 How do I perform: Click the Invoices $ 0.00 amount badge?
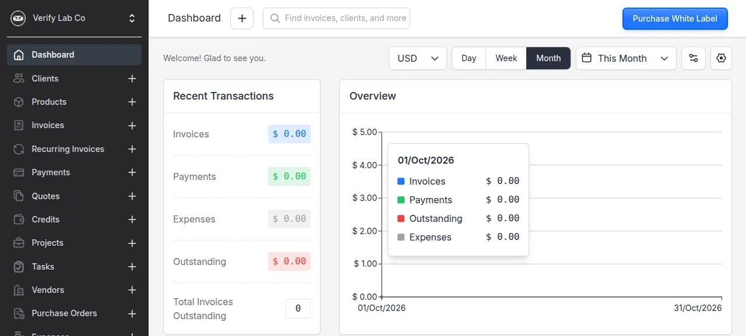tap(289, 134)
